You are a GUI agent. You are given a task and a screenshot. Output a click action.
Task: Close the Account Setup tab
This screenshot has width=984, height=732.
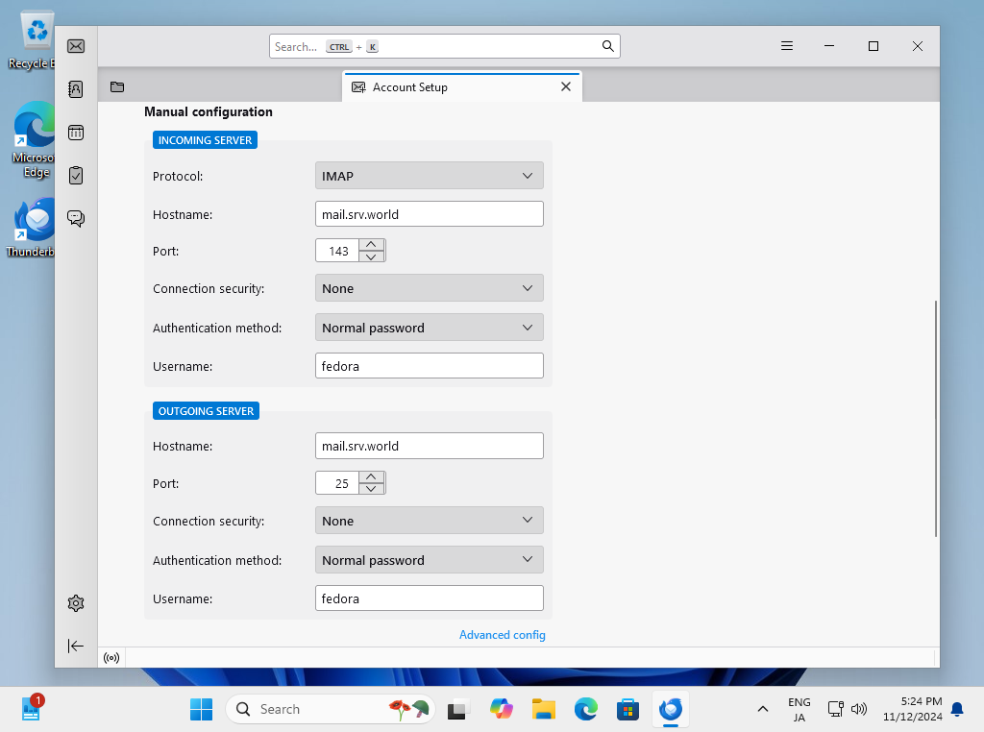(566, 86)
